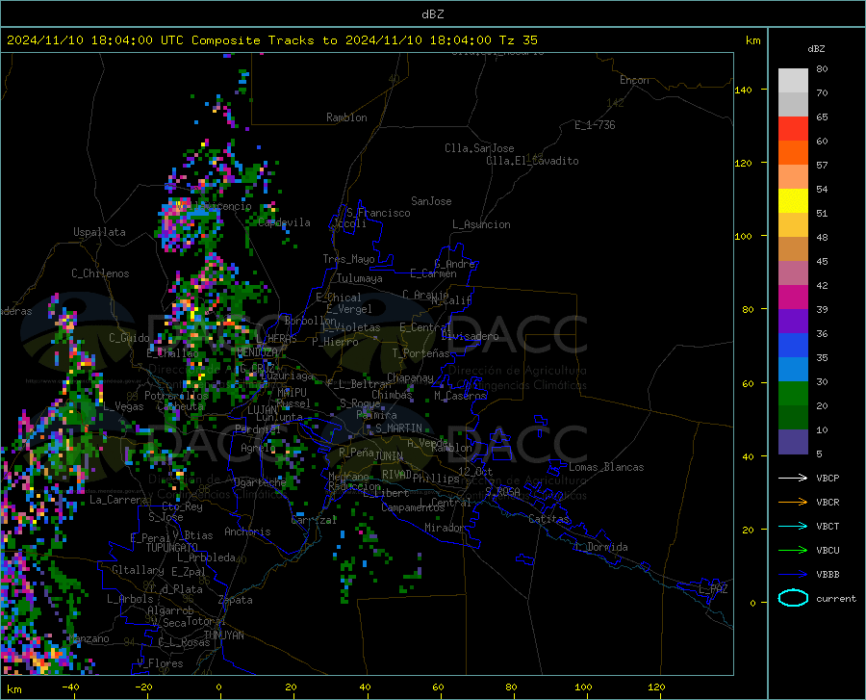The width and height of the screenshot is (866, 700).
Task: Click the Potrerillos map label
Action: (x=176, y=396)
